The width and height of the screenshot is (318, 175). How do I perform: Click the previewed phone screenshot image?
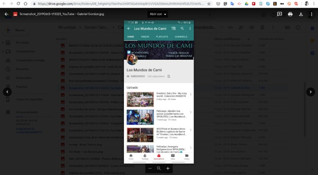click(x=159, y=91)
